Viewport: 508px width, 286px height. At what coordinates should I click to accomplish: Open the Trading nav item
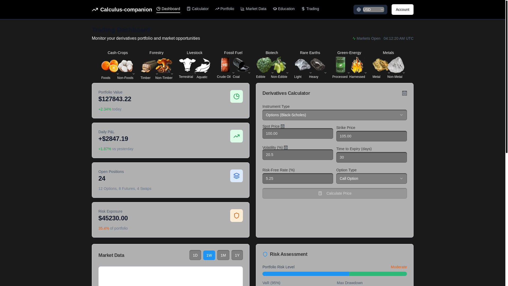pyautogui.click(x=310, y=9)
